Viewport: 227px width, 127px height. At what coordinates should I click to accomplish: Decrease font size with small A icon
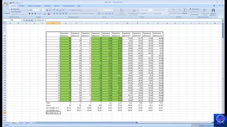pos(50,10)
